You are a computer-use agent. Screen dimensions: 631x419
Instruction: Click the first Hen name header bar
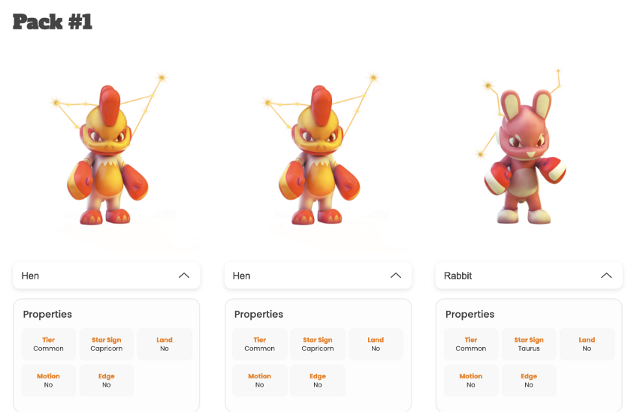[106, 276]
